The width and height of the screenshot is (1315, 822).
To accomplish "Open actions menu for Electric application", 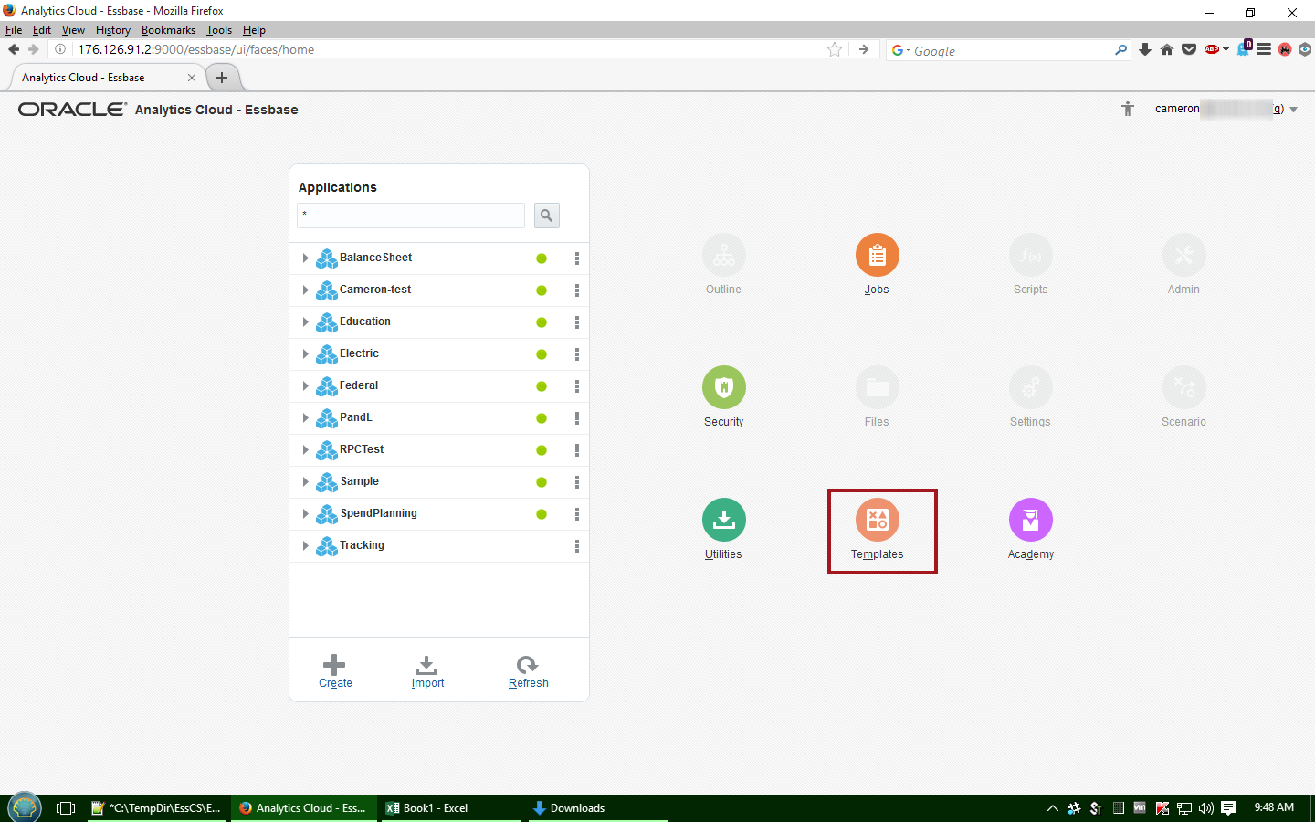I will [577, 354].
